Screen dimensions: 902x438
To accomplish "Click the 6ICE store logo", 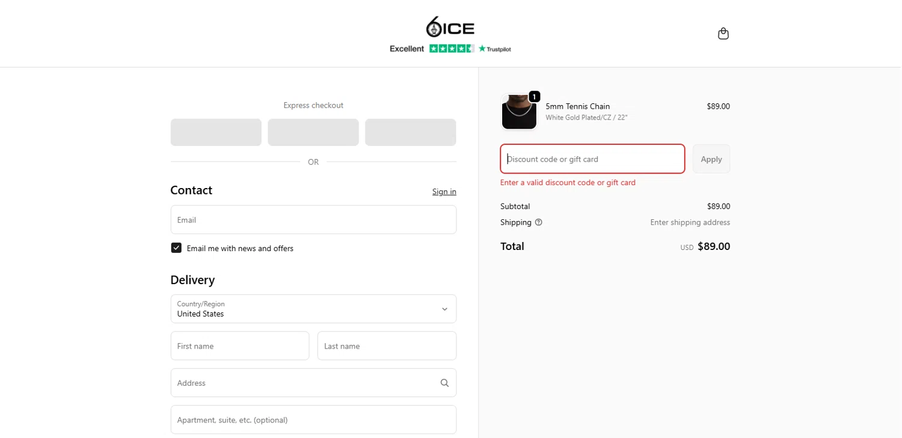I will click(450, 27).
